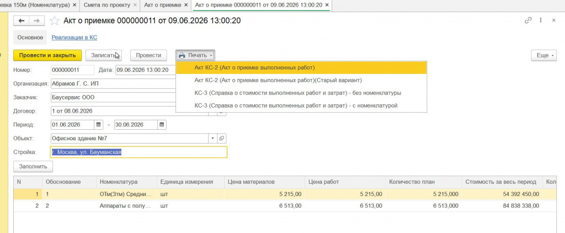
Task: Click Единица измерения column header
Action: pos(190,182)
